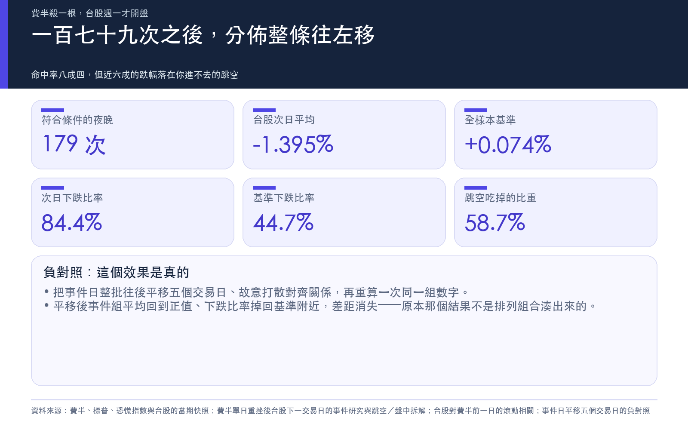
Task: Click the value +0.074%
Action: 508,144
